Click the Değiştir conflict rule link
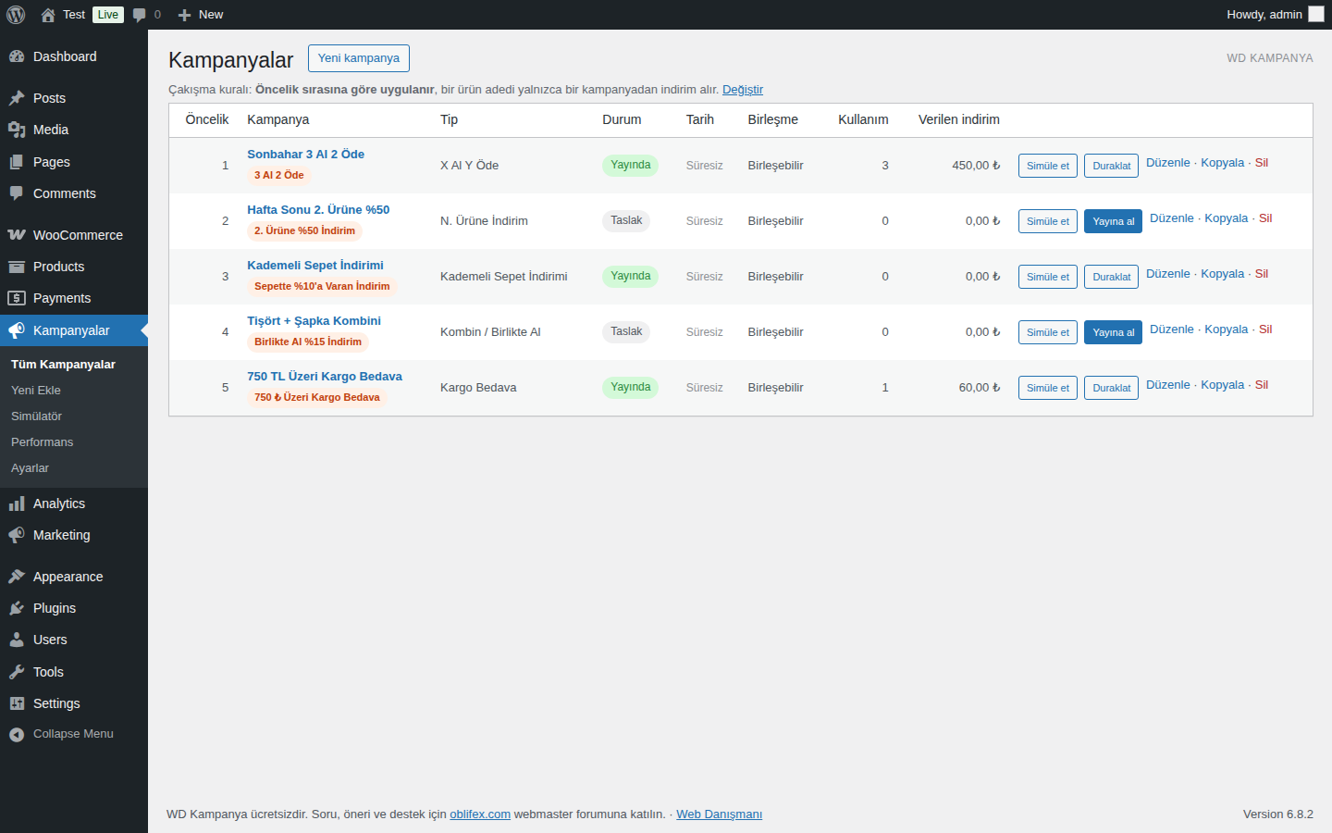Viewport: 1332px width, 833px height. coord(743,90)
